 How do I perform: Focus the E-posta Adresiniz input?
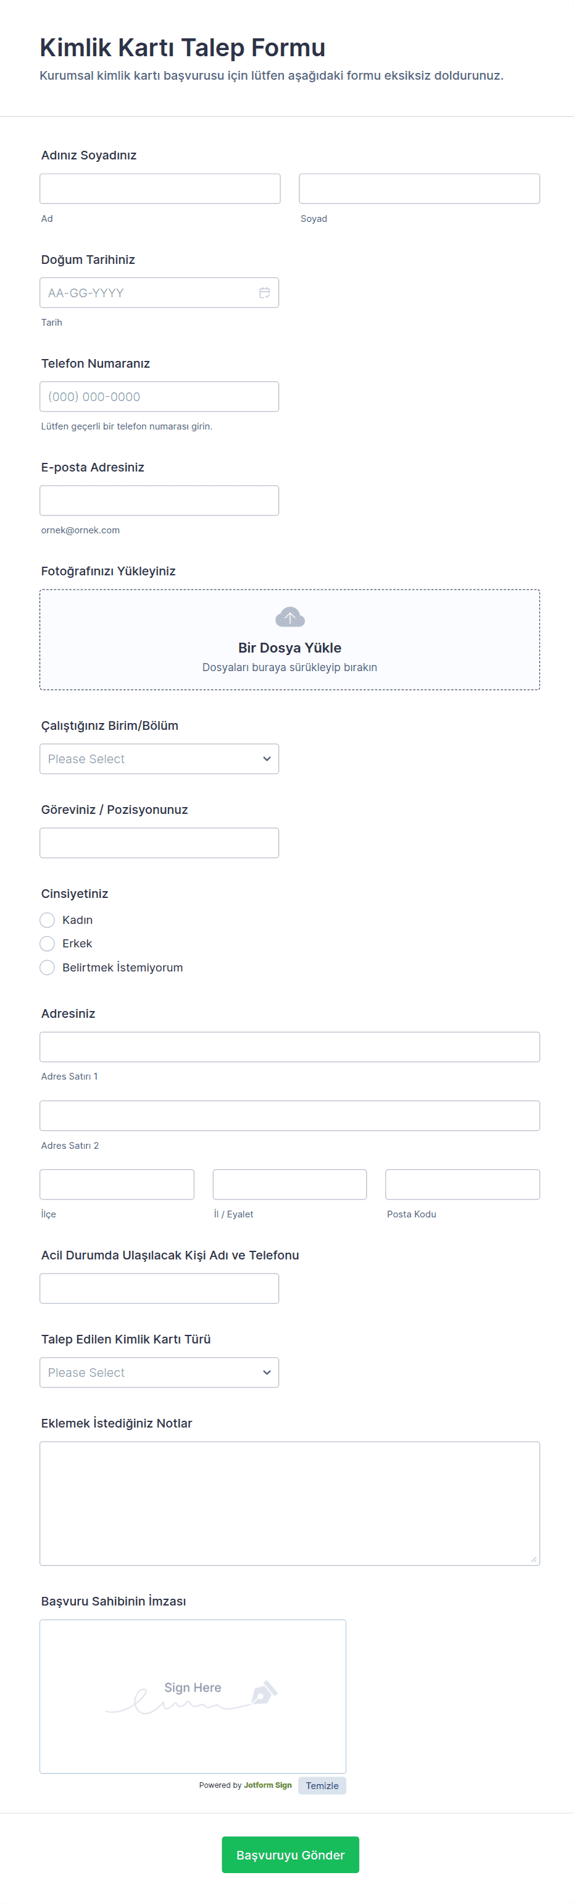[159, 501]
